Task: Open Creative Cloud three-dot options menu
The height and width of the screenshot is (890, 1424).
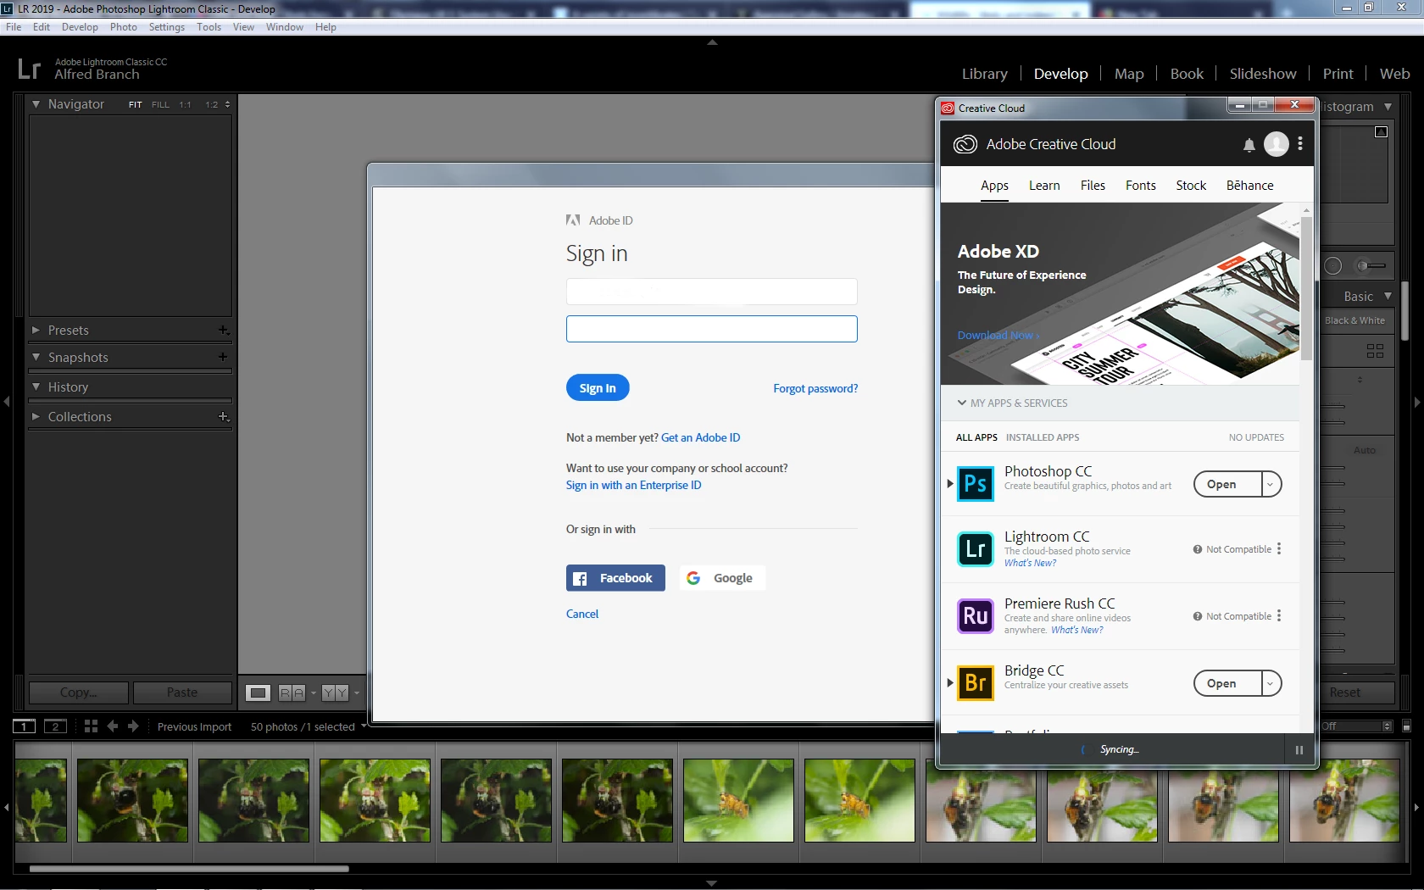Action: coord(1300,144)
